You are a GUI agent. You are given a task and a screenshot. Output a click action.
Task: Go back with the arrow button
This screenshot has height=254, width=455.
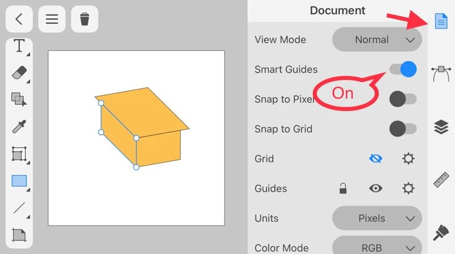[19, 19]
